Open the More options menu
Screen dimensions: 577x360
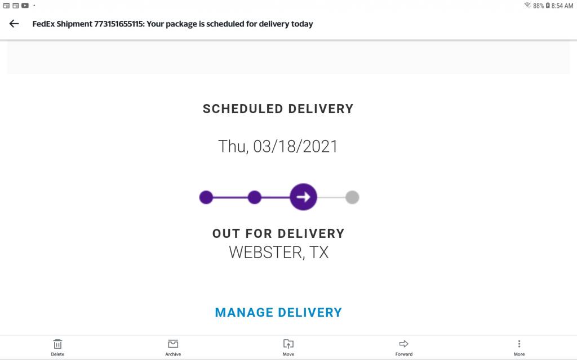point(519,348)
